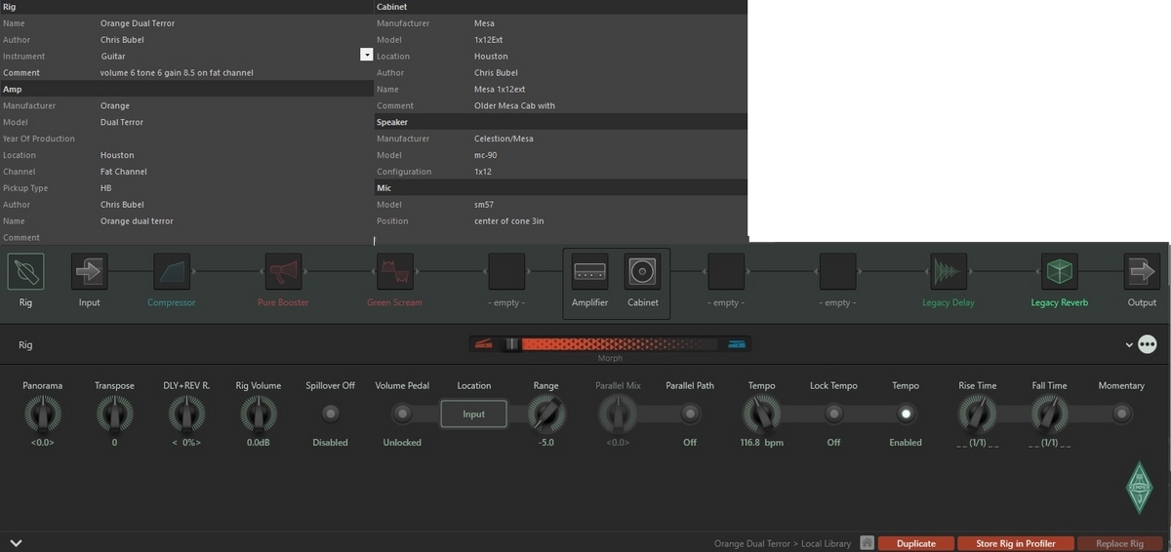The width and height of the screenshot is (1171, 552).
Task: Edit Cabinet Name field 'Mesa 1x12ext'
Action: 610,89
